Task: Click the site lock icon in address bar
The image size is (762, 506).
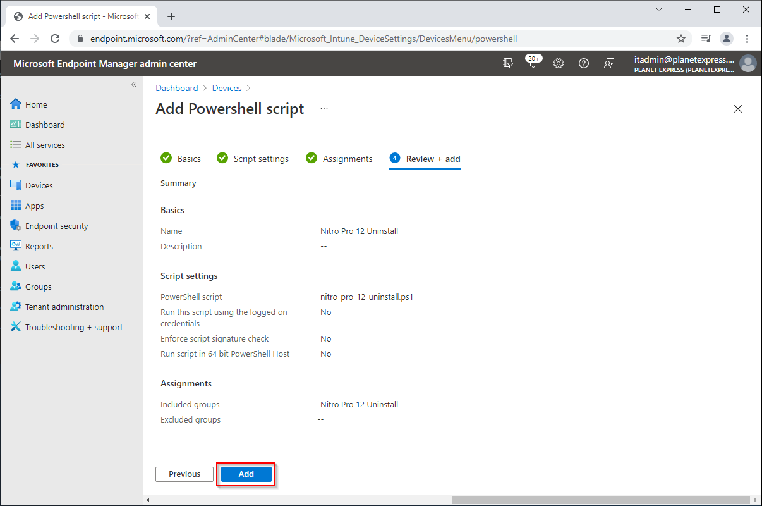Action: [x=80, y=39]
